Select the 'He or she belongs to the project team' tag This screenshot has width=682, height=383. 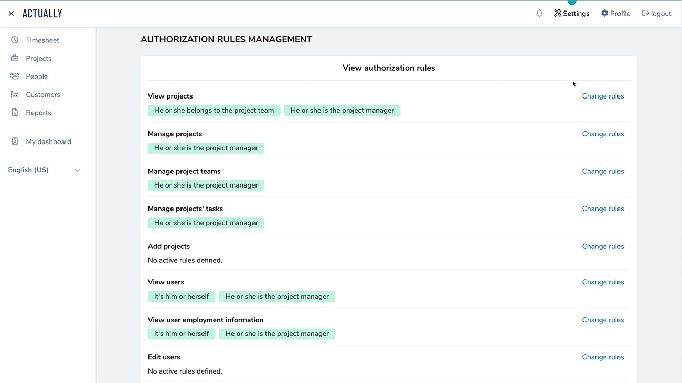214,110
